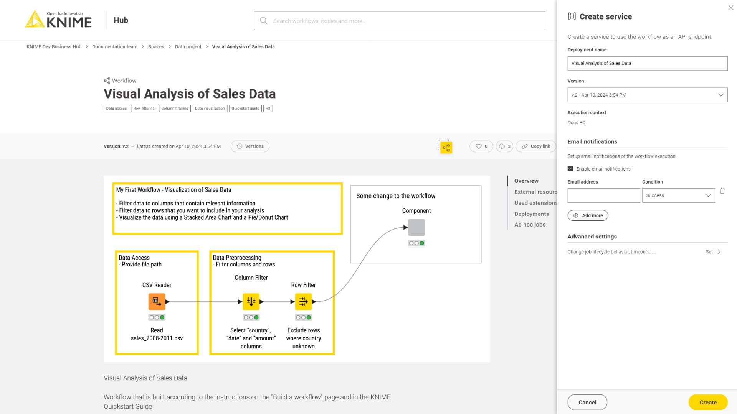Click CSV Reader node status lights
Viewport: 737px width, 414px height.
point(157,317)
